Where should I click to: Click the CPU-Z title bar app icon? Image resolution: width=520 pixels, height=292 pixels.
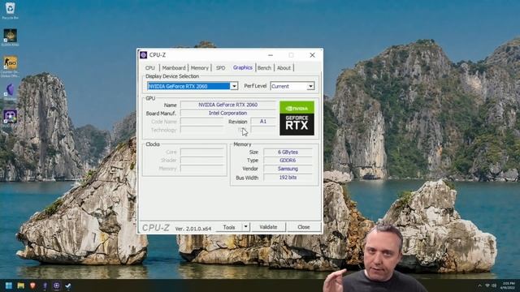tap(143, 55)
